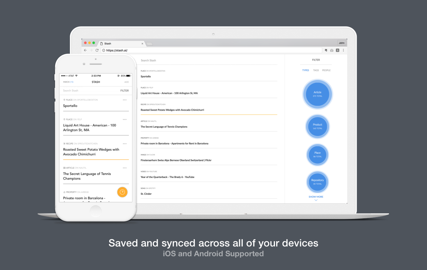Viewport: 427px width, 270px height.
Task: Tap STASH title in phone header
Action: point(96,82)
